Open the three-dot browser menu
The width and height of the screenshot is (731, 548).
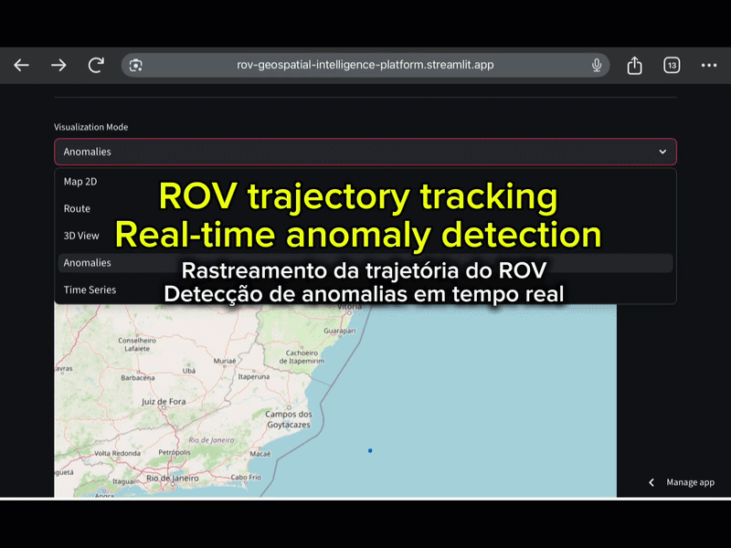tap(708, 65)
